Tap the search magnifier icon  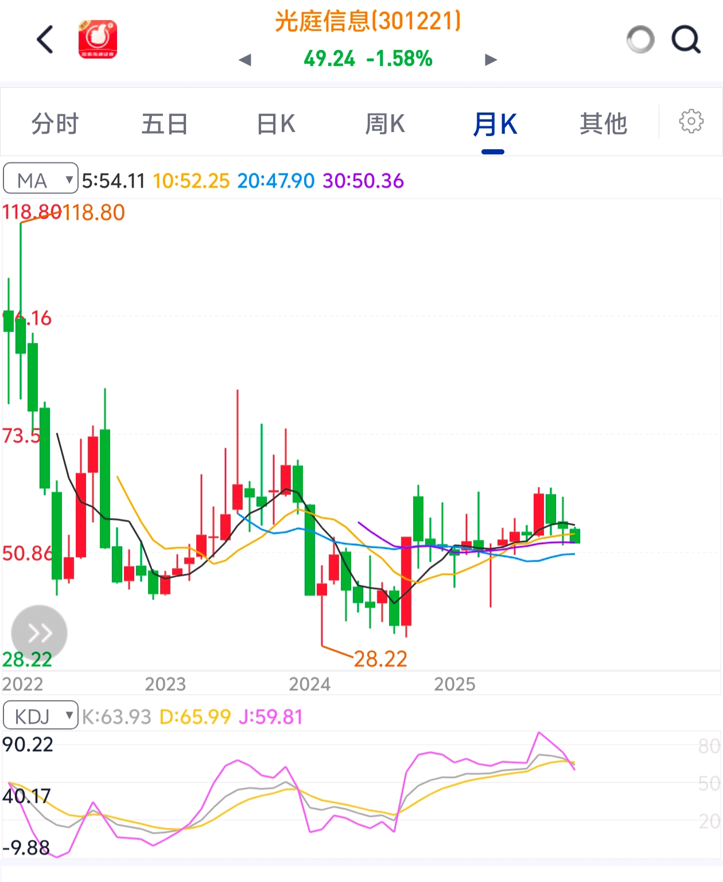point(686,40)
